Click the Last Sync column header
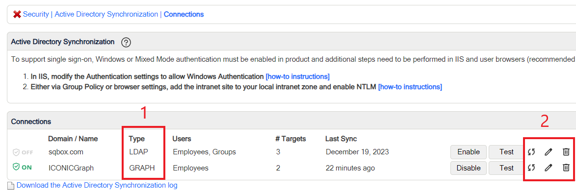Viewport: 576px width, 195px height. [x=341, y=139]
